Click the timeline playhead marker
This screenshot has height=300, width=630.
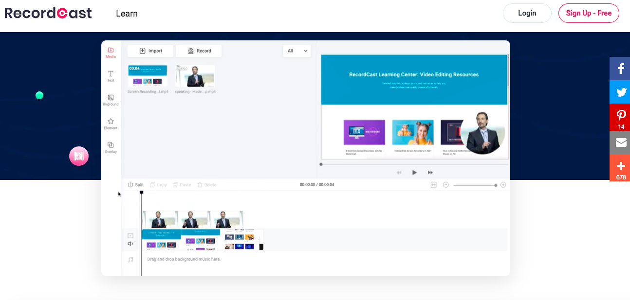click(x=141, y=193)
